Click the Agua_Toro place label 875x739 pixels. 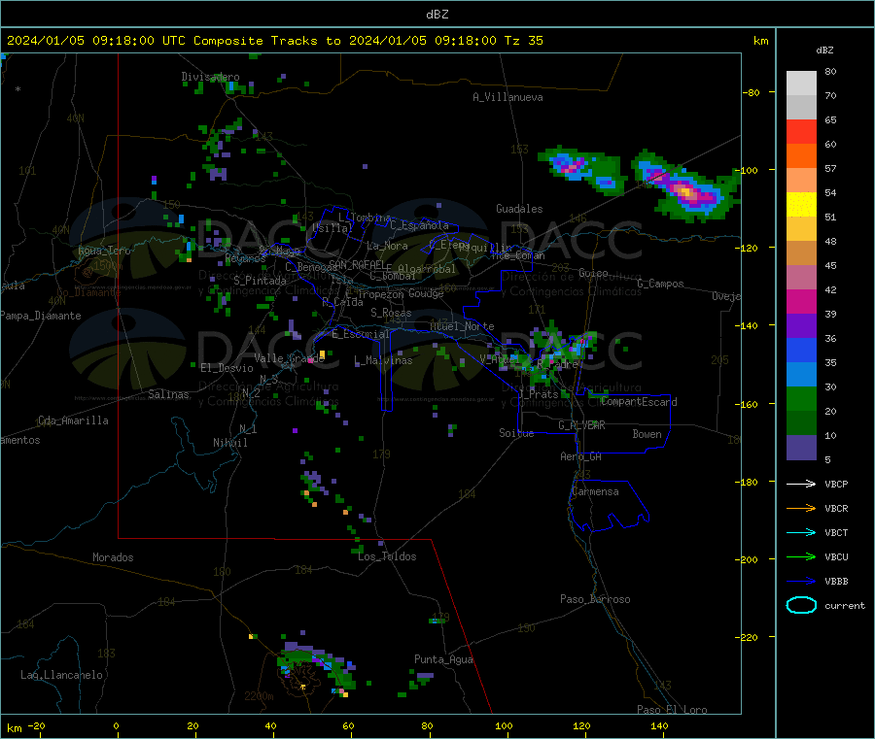coord(104,251)
